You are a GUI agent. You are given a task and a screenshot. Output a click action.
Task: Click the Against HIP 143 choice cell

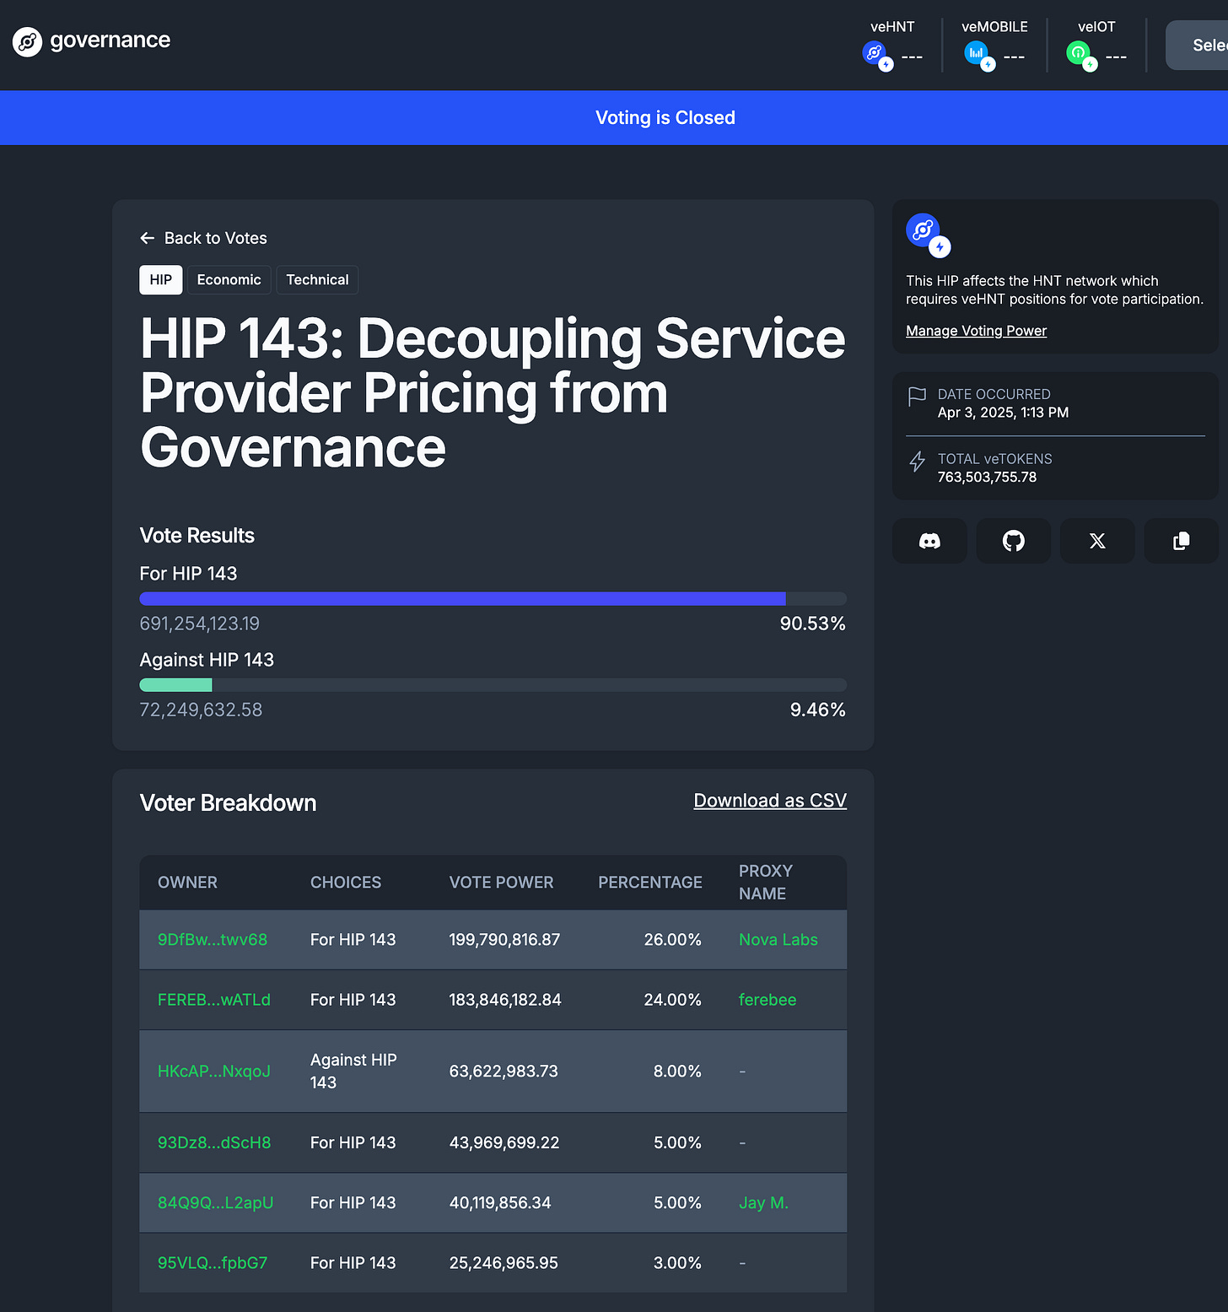pyautogui.click(x=353, y=1072)
